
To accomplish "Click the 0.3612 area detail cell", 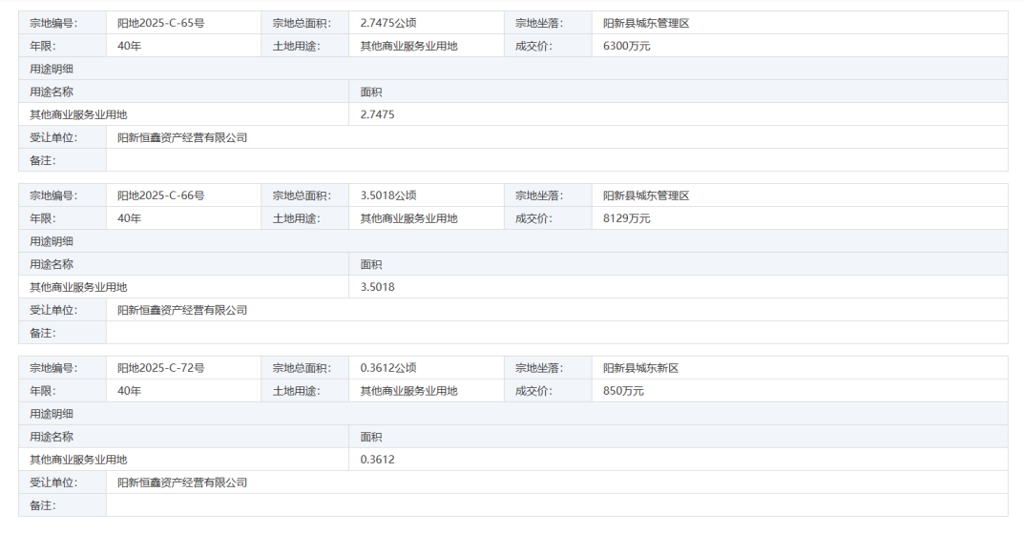I will 377,460.
